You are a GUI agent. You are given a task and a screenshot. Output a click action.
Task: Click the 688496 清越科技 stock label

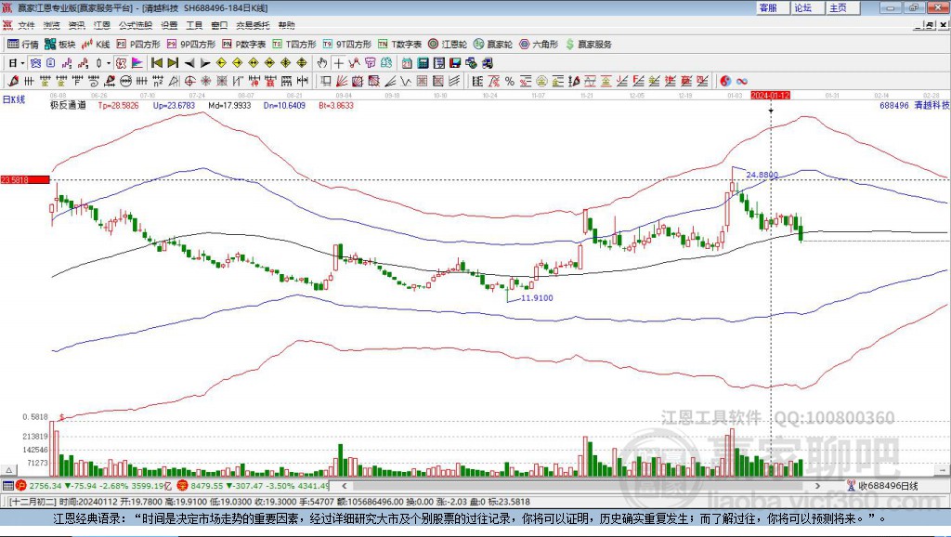click(x=915, y=106)
